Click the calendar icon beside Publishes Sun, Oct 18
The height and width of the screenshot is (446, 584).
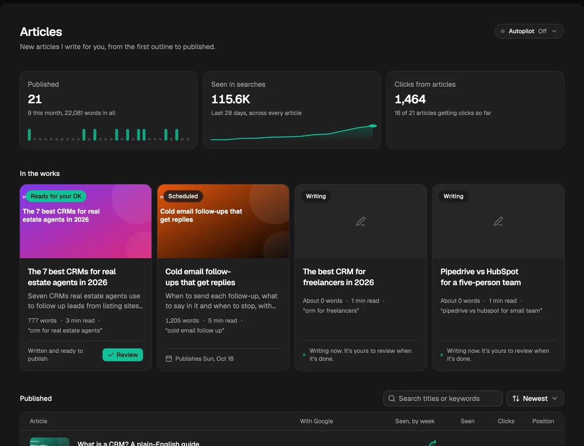click(169, 359)
